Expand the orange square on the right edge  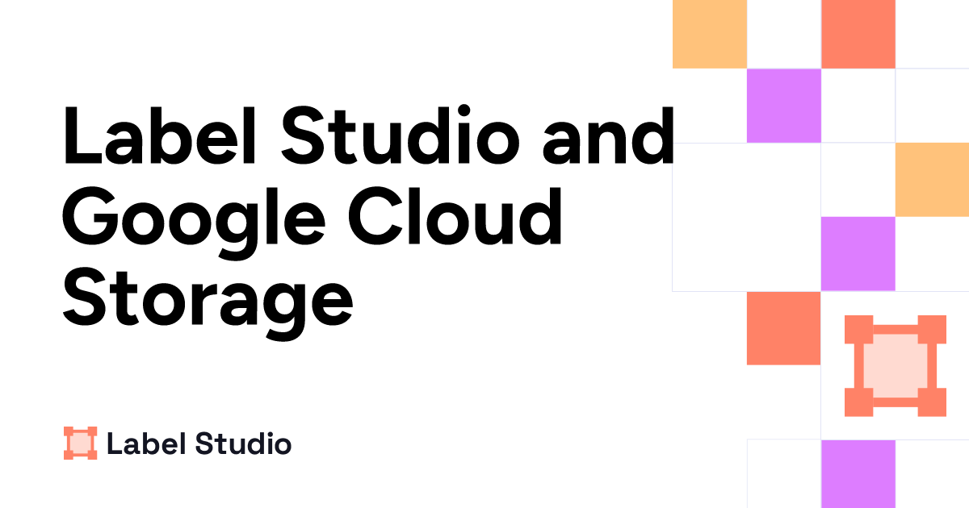[933, 179]
